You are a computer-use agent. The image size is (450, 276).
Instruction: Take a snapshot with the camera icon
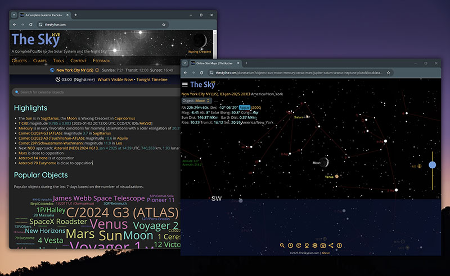click(323, 245)
